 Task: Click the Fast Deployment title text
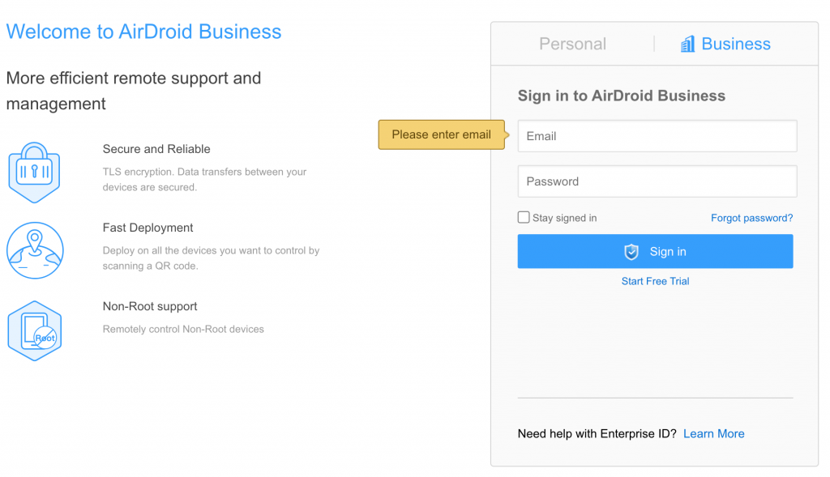pyautogui.click(x=148, y=228)
